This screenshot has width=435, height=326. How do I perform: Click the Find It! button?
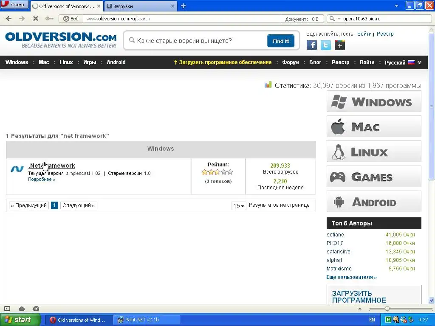pyautogui.click(x=280, y=41)
